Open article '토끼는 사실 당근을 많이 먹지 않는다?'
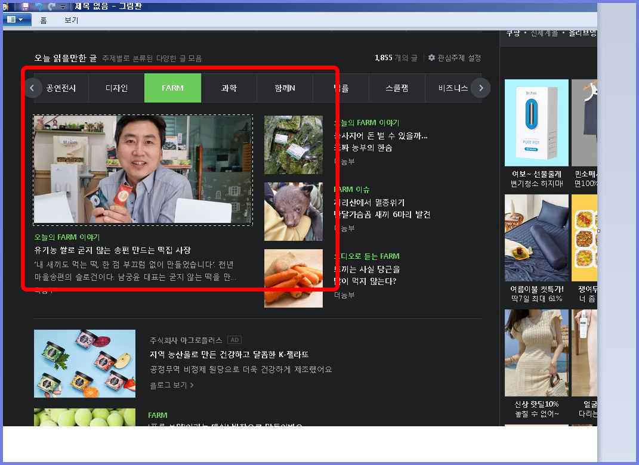639x465 pixels. pyautogui.click(x=367, y=275)
